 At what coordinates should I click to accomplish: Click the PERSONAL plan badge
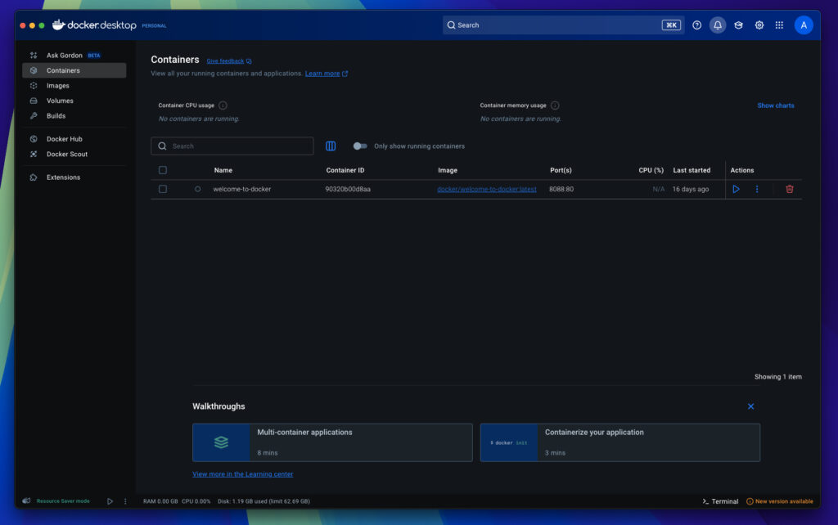[x=154, y=25]
